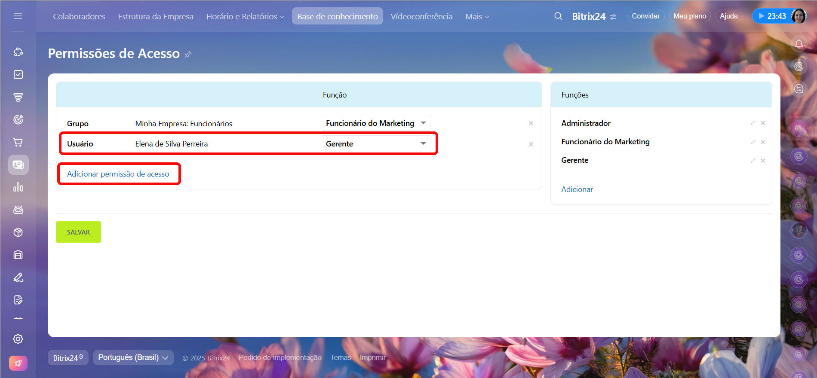Click the 23:43 work time clock

coord(772,16)
